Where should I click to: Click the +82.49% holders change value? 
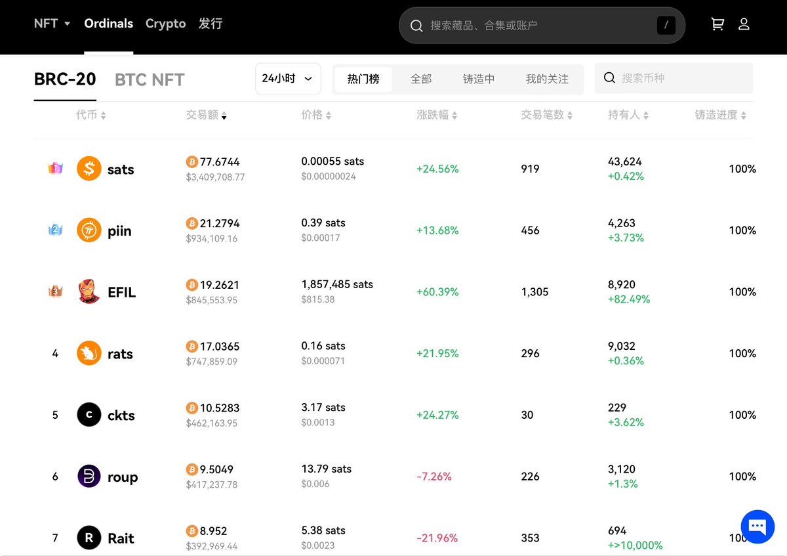[x=629, y=299]
